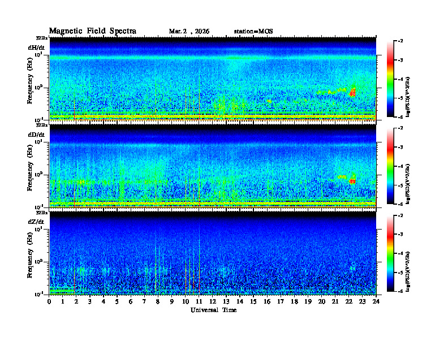The height and width of the screenshot is (346, 448).
Task: Click the "Magnetic Field Spectra" title
Action: (x=92, y=31)
